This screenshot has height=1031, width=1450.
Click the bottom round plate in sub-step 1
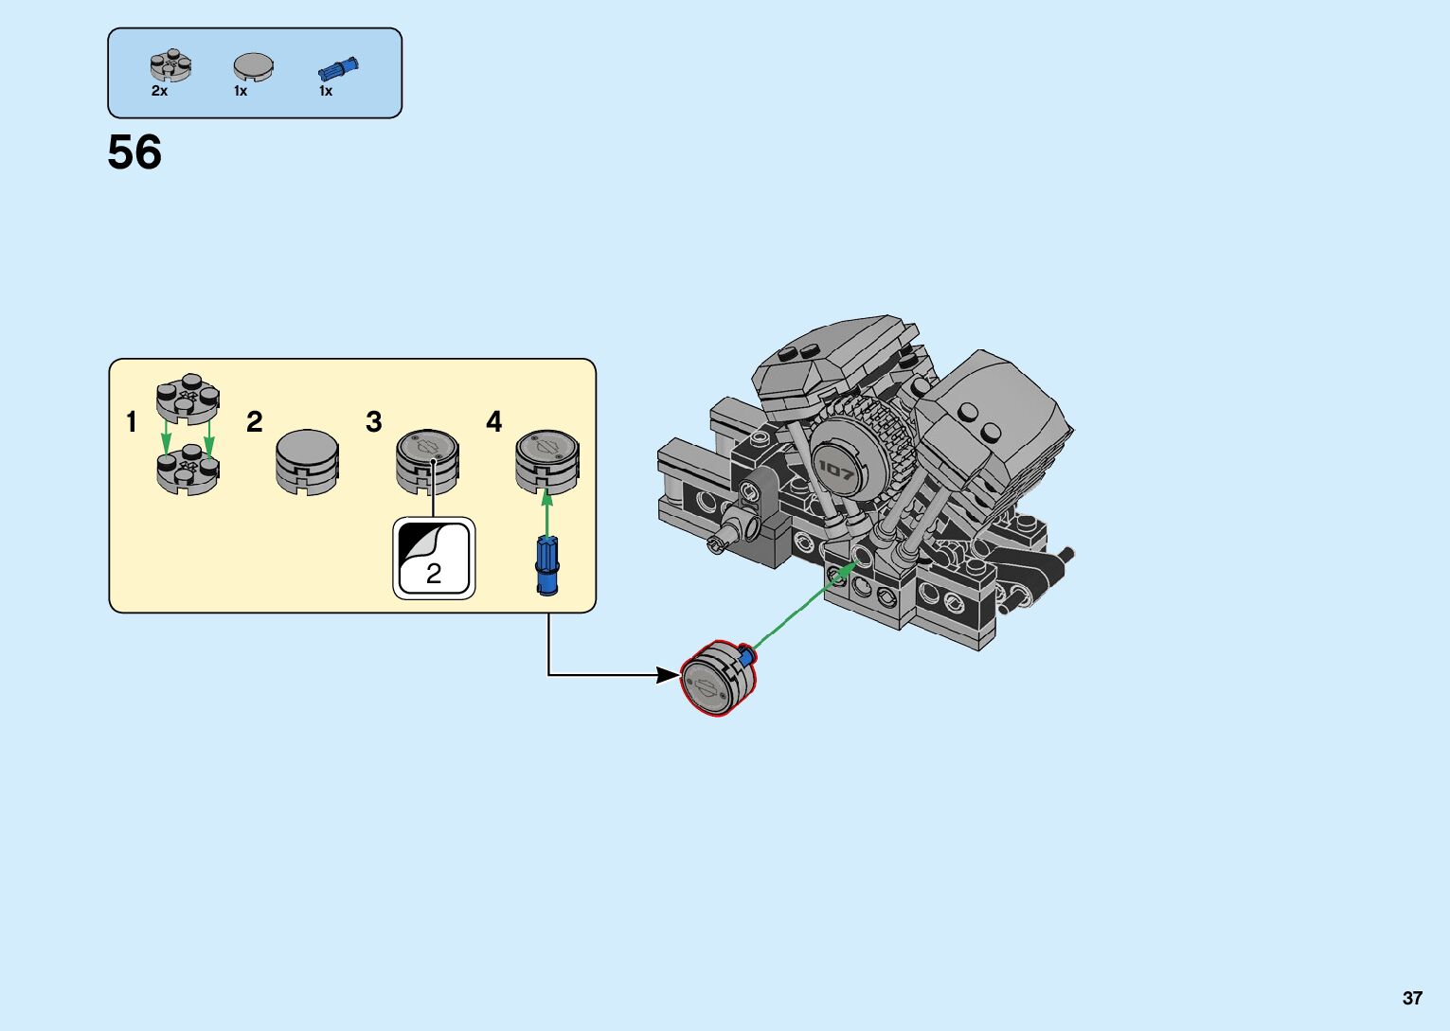click(188, 469)
